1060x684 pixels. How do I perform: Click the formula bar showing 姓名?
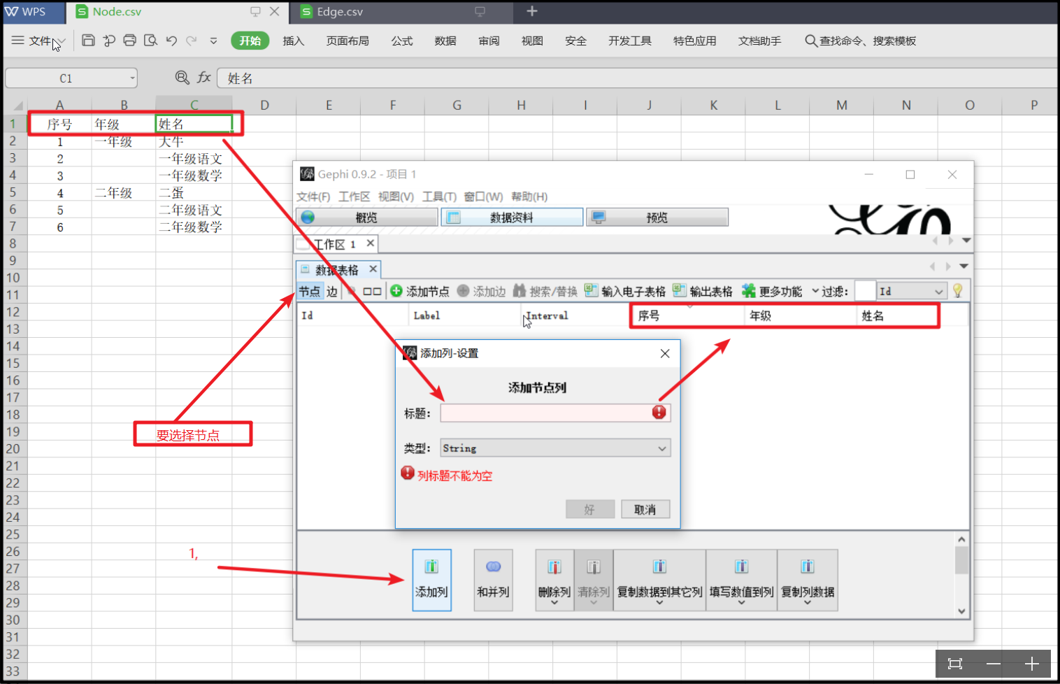tap(636, 78)
